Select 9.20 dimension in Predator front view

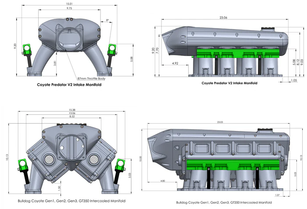pos(15,46)
